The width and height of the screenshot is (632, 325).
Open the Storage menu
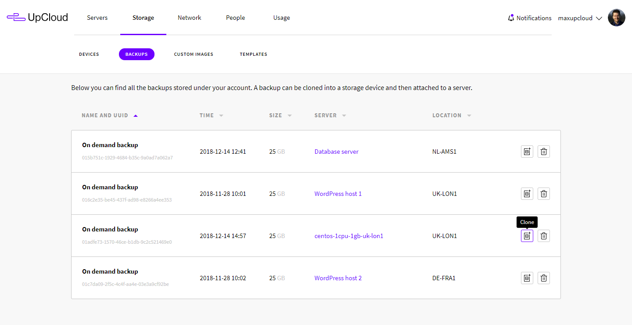[x=143, y=18]
